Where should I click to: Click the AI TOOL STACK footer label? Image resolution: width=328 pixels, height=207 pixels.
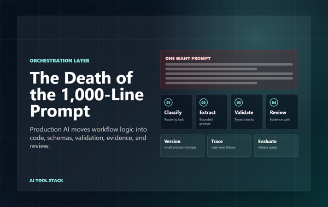click(x=46, y=180)
